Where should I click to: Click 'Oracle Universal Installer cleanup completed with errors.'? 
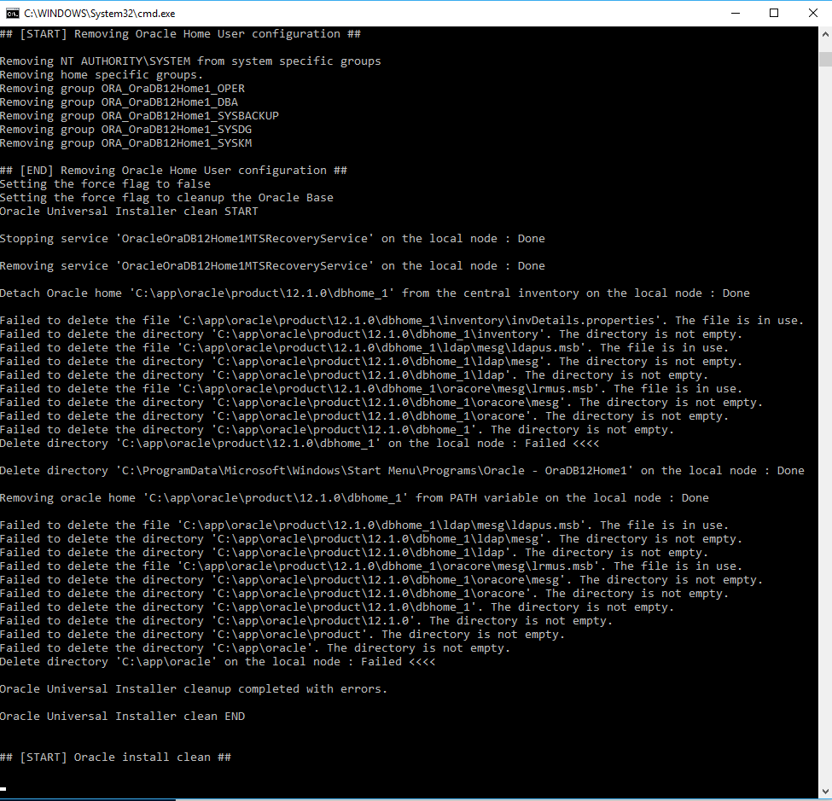(194, 689)
